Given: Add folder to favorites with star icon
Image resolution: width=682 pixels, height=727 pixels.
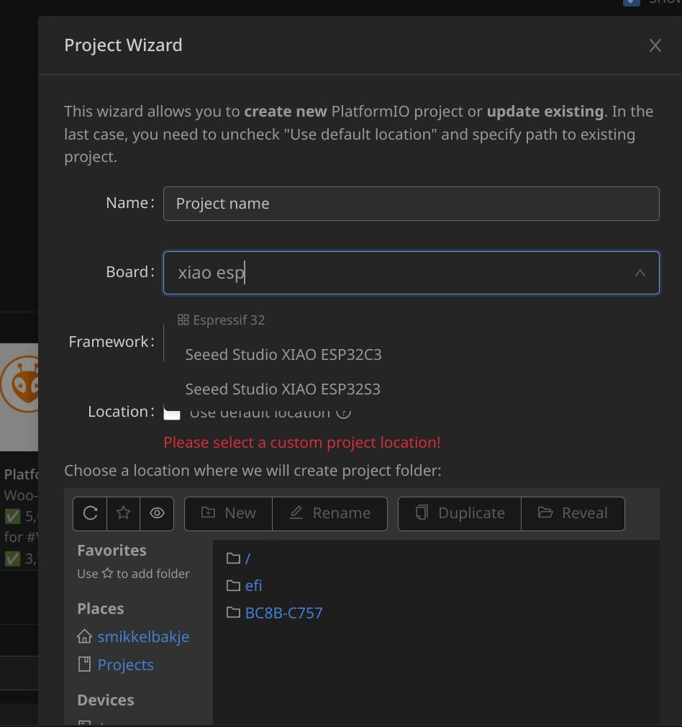Looking at the screenshot, I should pyautogui.click(x=123, y=513).
